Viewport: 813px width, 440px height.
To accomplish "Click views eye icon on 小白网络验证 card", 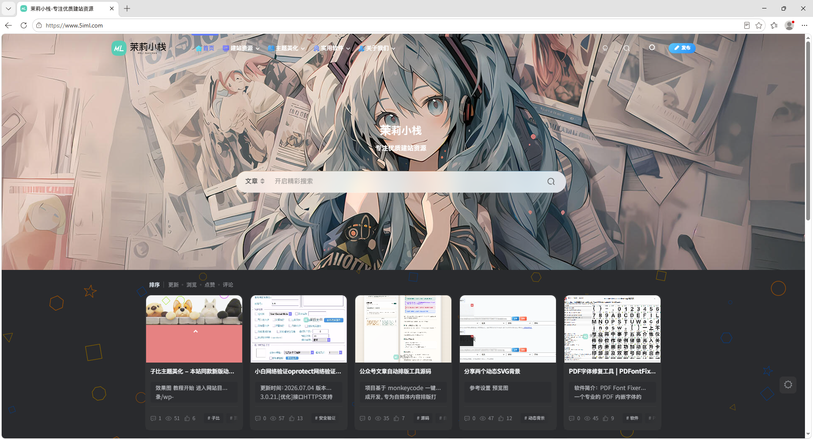I will click(273, 418).
